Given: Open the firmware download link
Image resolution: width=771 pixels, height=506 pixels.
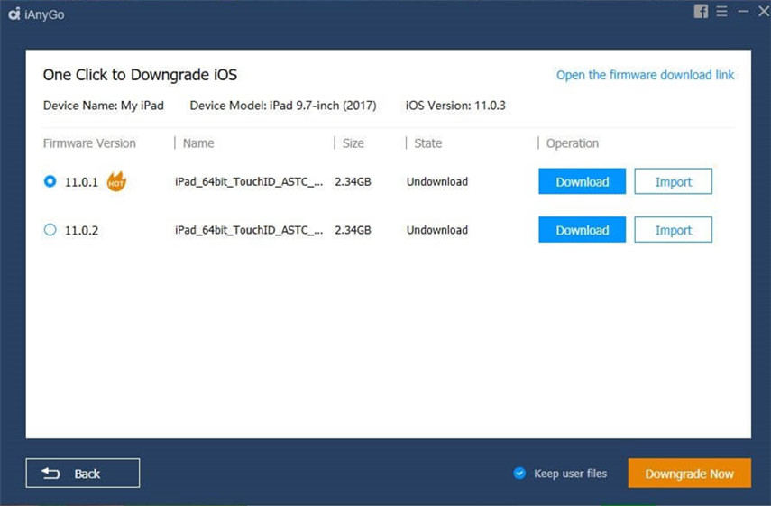Looking at the screenshot, I should [645, 75].
